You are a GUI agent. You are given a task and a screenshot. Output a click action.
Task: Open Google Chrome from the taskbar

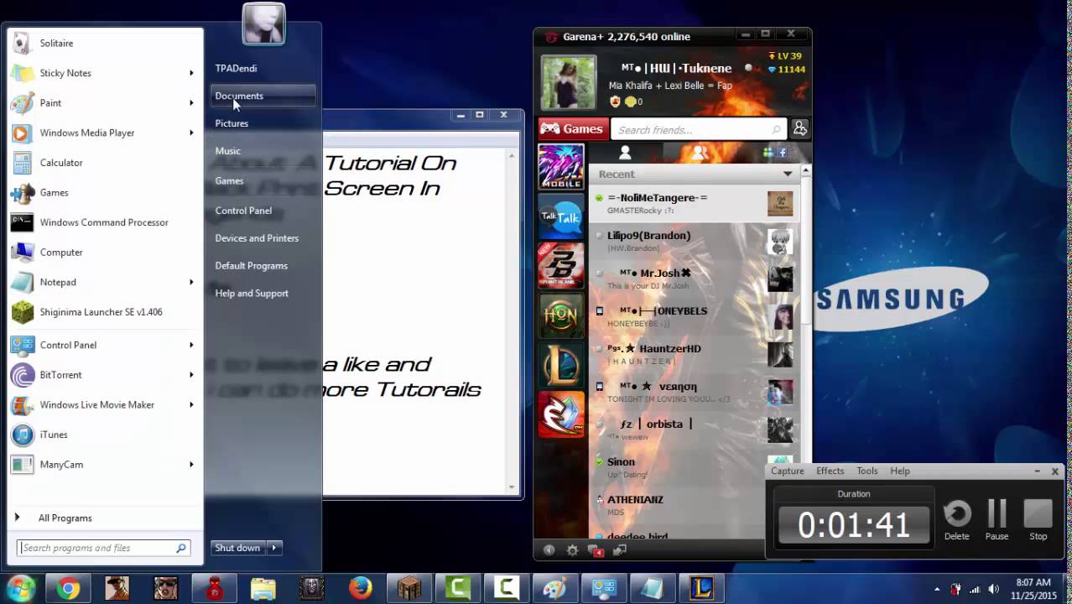tap(69, 589)
